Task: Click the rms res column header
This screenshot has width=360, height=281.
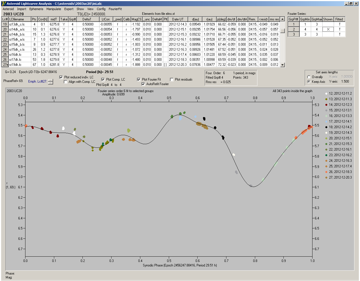Action: pos(274,19)
